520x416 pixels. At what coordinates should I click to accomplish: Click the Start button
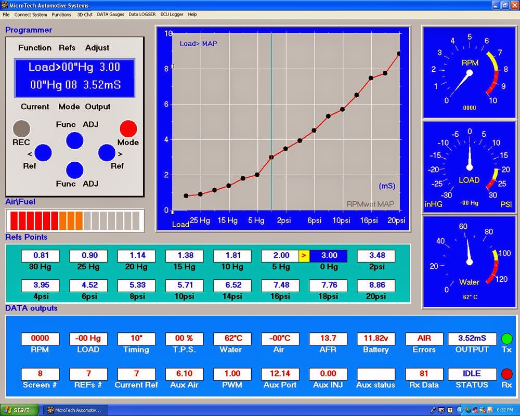pos(18,409)
